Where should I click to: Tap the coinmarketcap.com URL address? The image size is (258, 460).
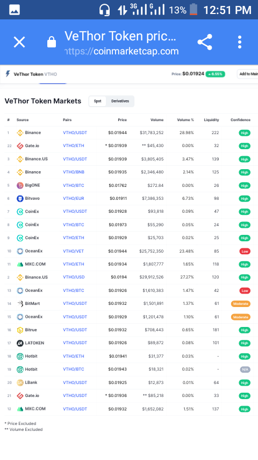click(121, 51)
